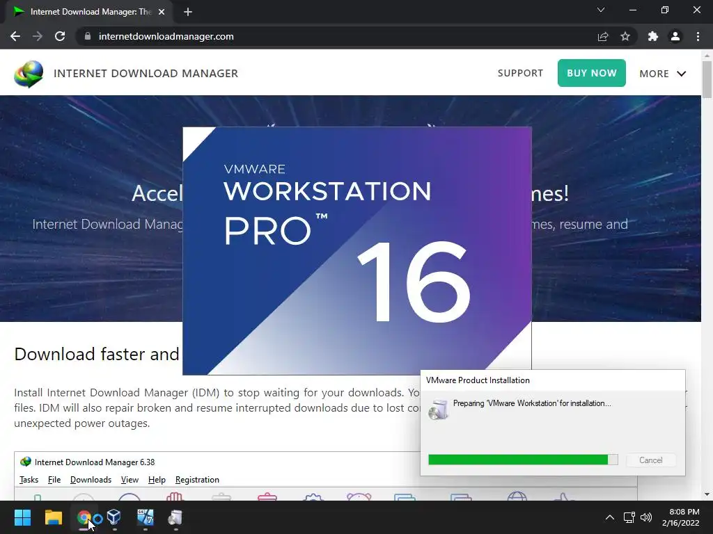
Task: Click the IDM 6.38 window title icon
Action: [26, 462]
